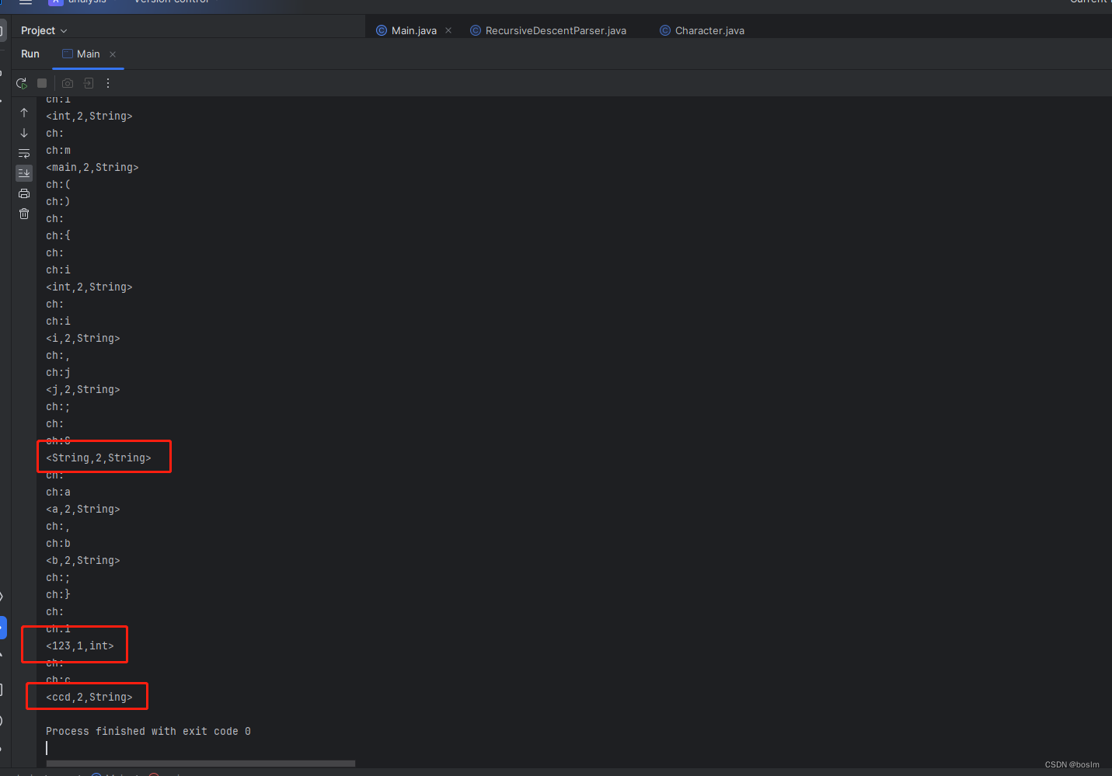This screenshot has width=1112, height=776.
Task: Click the "ch:a" output line
Action: [x=58, y=492]
